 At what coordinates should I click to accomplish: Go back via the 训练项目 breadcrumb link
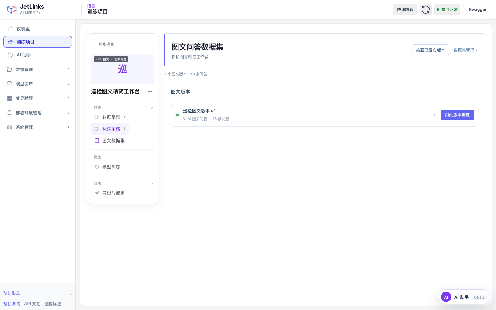[x=104, y=44]
